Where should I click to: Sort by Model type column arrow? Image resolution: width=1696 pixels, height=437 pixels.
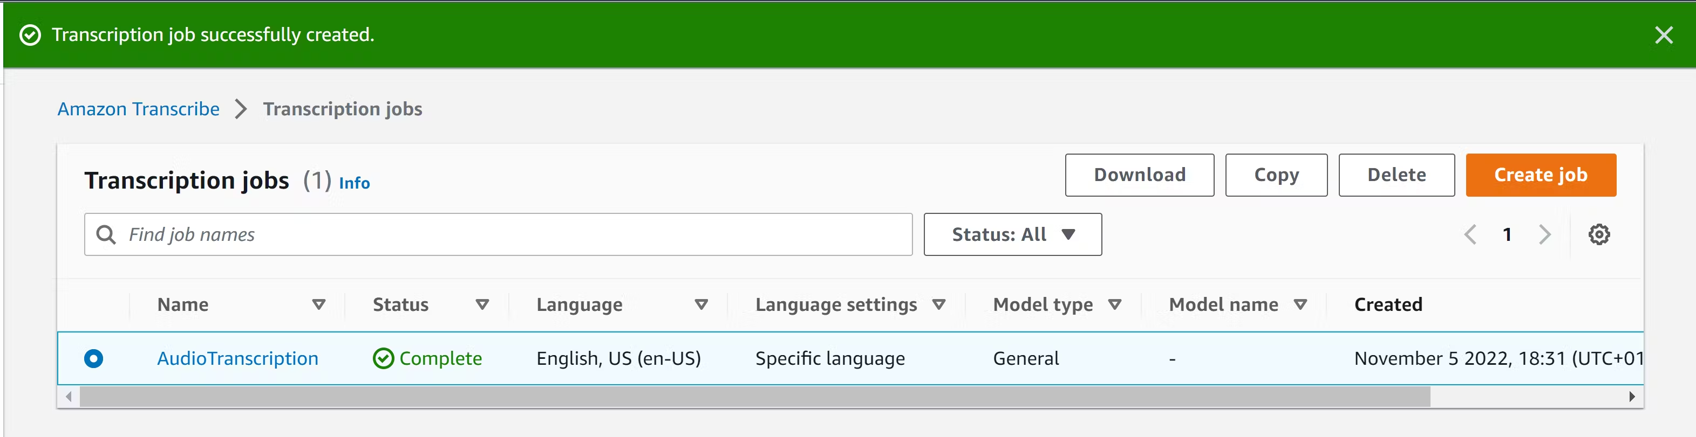(x=1115, y=305)
